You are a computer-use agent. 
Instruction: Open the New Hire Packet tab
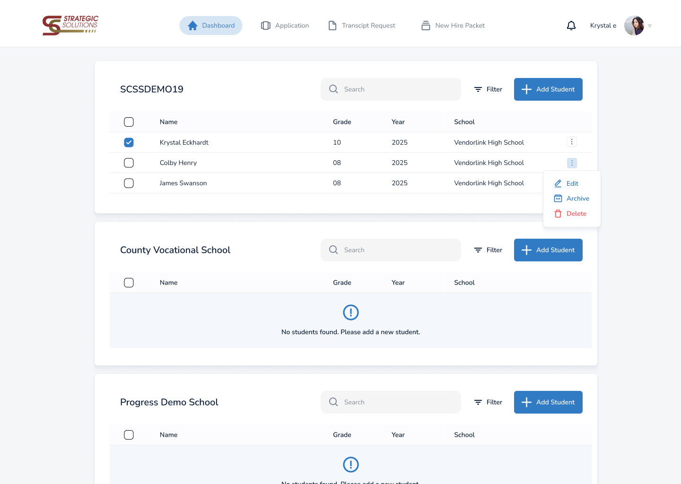click(453, 26)
